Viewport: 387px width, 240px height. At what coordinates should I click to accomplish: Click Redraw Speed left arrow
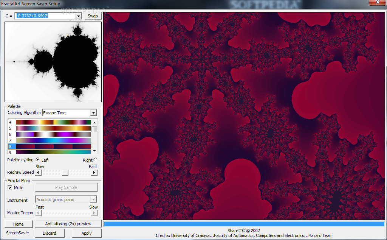click(x=38, y=173)
